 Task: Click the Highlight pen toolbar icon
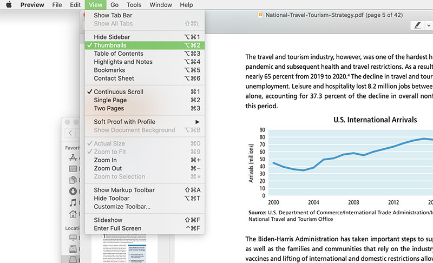coord(418,25)
